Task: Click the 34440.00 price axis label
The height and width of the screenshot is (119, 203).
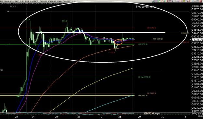Action: click(x=197, y=33)
